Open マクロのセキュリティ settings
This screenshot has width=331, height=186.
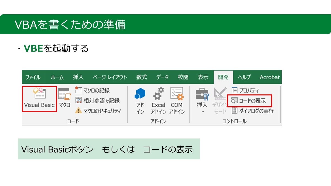98,111
